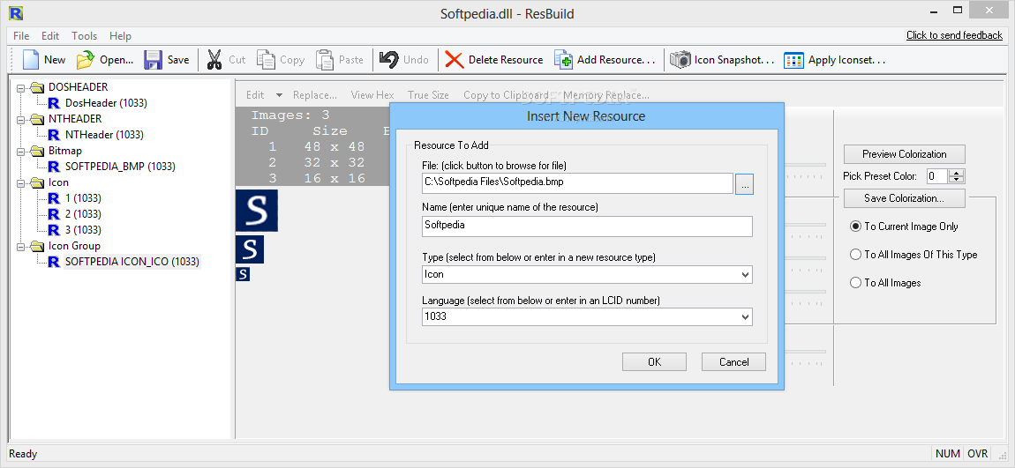Click Apply Iconset toolbar icon

pyautogui.click(x=793, y=60)
